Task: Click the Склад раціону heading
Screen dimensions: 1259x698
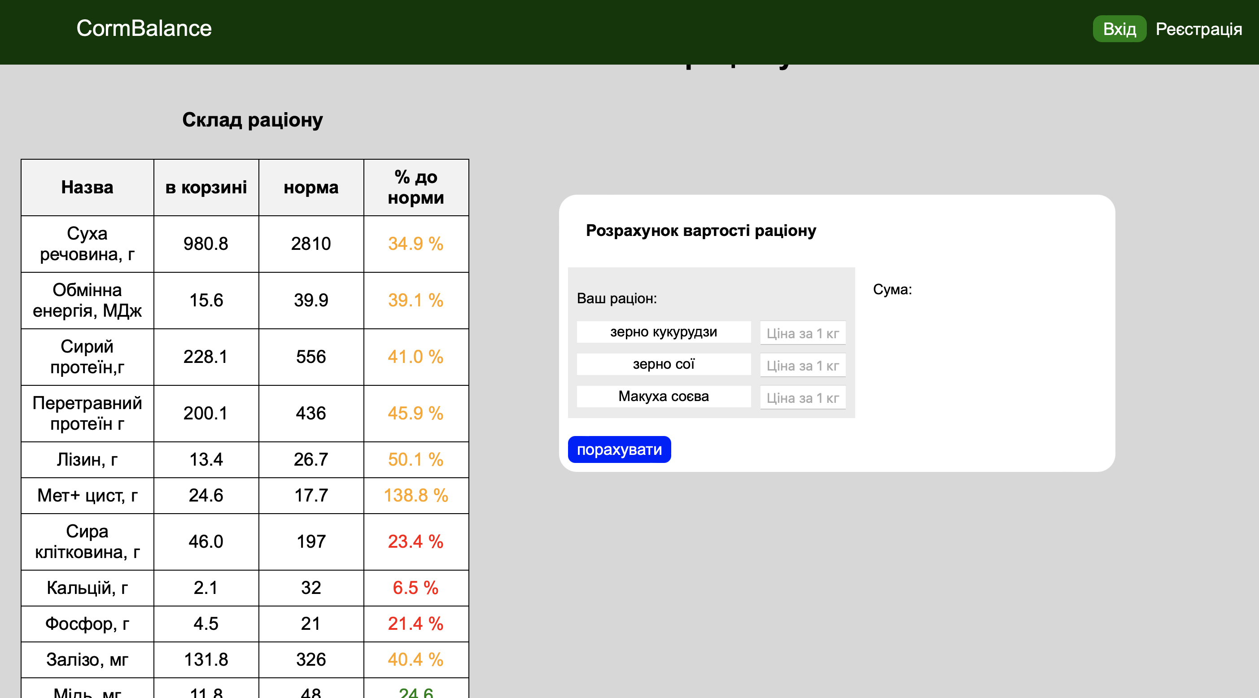Action: [x=252, y=120]
